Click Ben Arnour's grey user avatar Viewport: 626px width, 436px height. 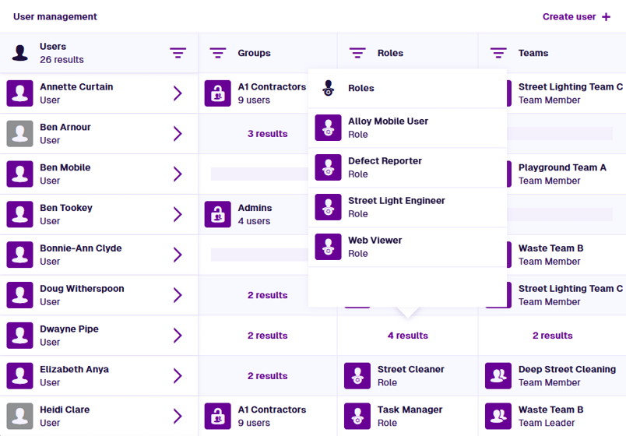(19, 134)
